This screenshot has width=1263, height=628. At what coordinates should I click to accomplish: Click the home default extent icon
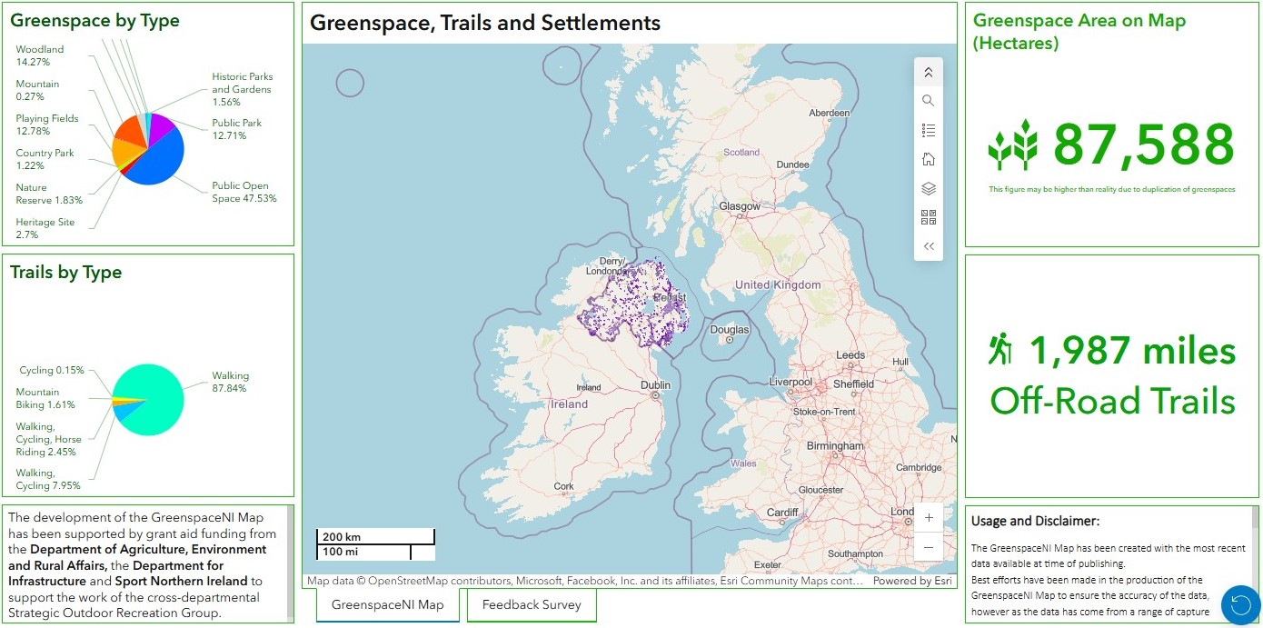pyautogui.click(x=928, y=159)
